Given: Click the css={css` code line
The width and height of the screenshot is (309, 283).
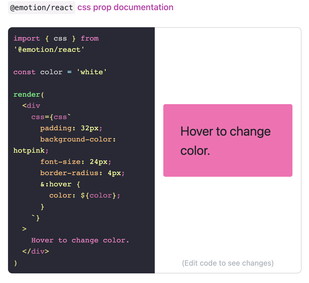Looking at the screenshot, I should click(x=51, y=117).
